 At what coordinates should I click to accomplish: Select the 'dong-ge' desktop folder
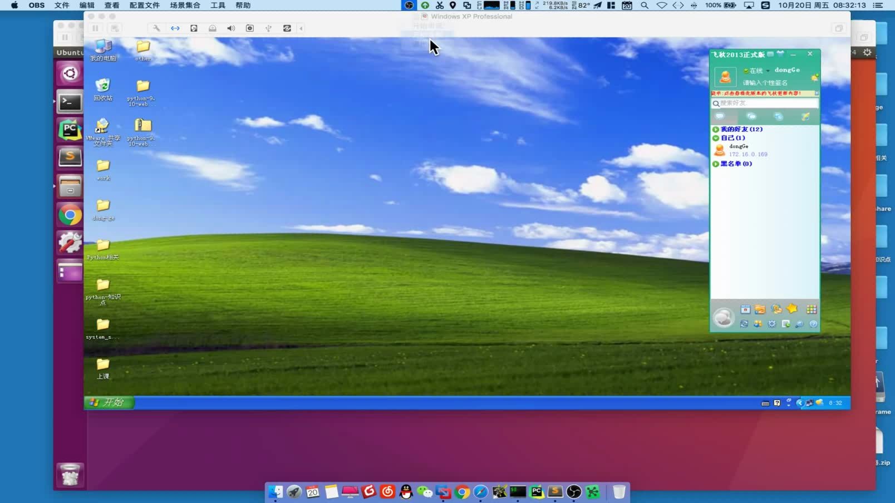pyautogui.click(x=103, y=210)
